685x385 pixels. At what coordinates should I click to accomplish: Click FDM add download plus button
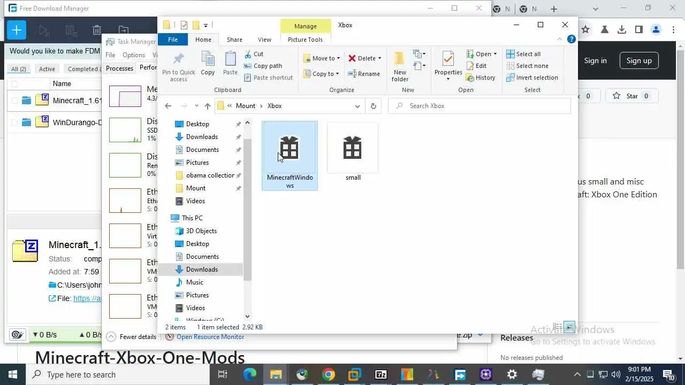17,30
